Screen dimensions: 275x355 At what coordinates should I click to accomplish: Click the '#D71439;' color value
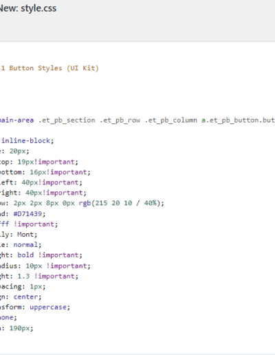pos(30,214)
